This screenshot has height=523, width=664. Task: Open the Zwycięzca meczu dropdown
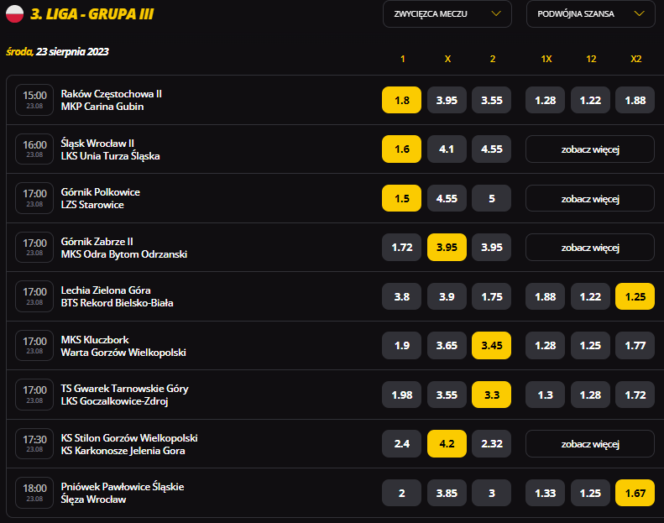[x=447, y=14]
